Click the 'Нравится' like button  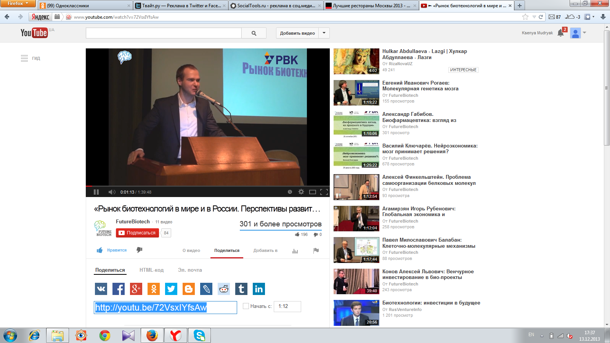pos(112,250)
